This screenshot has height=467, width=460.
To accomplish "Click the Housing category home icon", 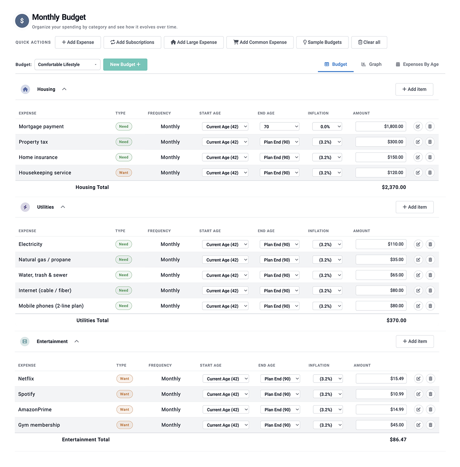I will click(25, 89).
